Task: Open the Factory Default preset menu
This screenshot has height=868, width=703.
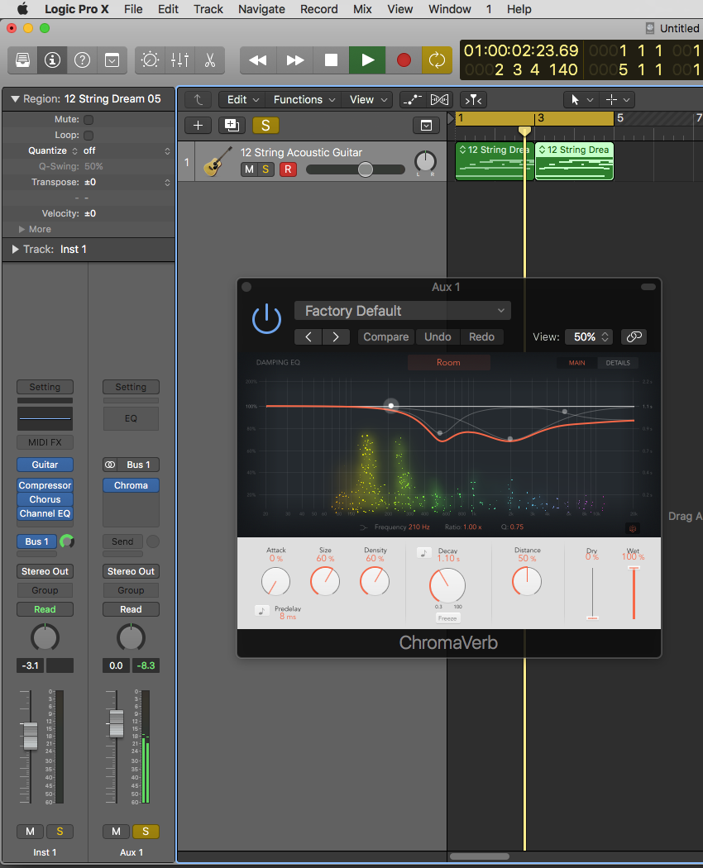Action: click(x=403, y=311)
